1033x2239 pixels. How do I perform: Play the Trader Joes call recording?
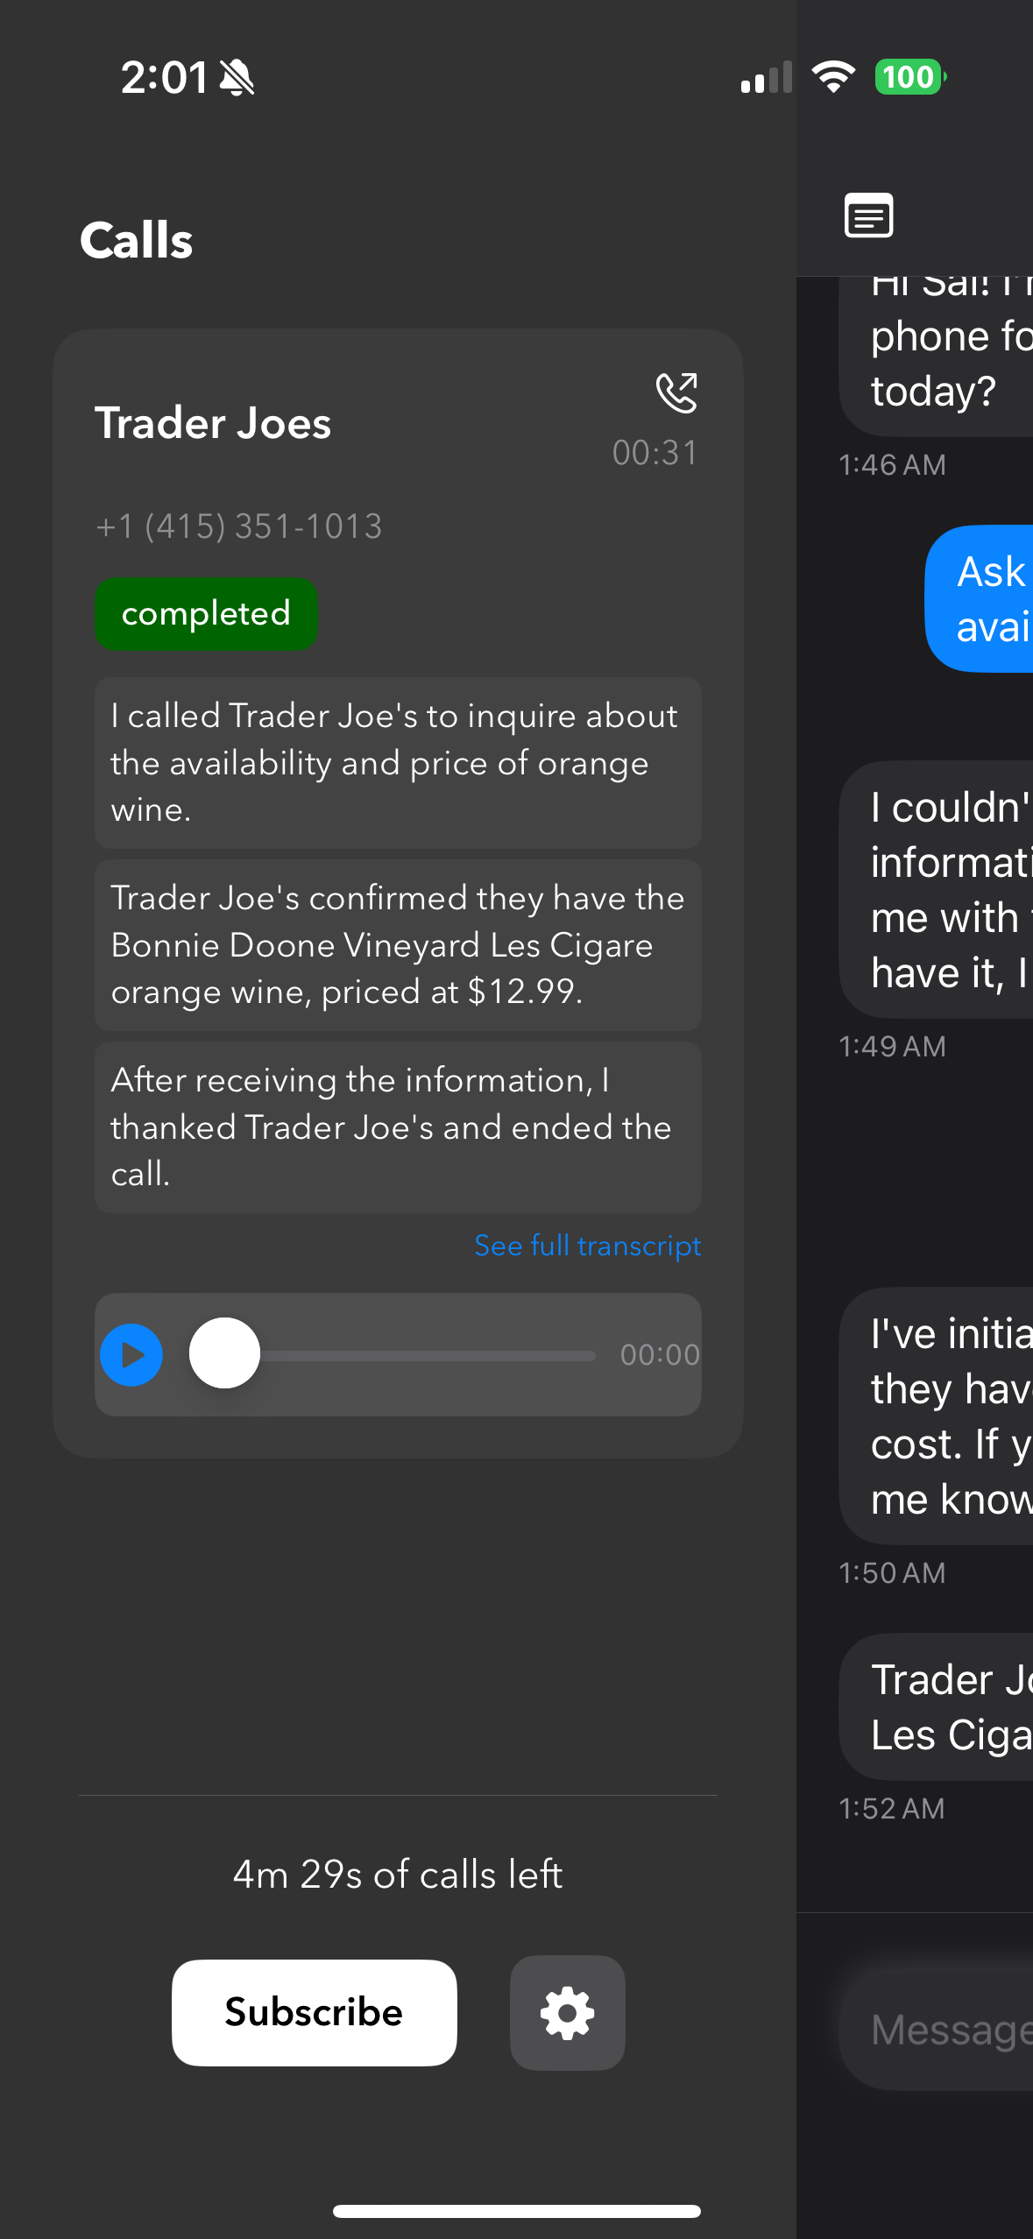[x=131, y=1354]
